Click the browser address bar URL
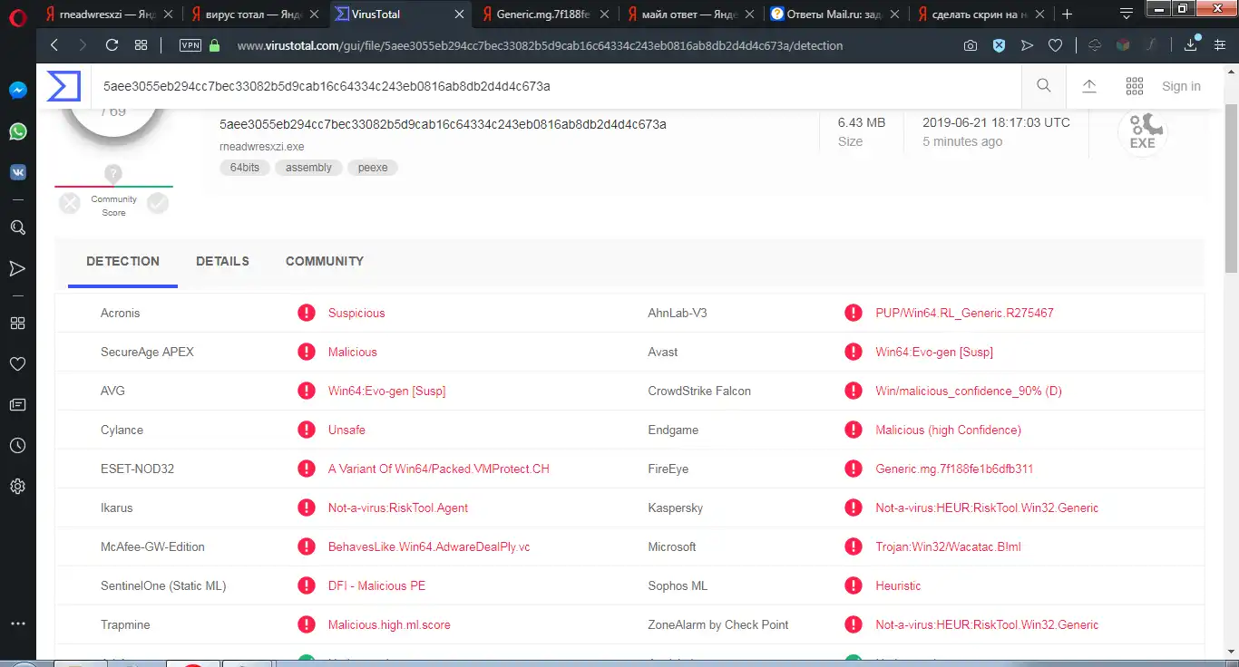Viewport: 1239px width, 667px height. [x=540, y=45]
